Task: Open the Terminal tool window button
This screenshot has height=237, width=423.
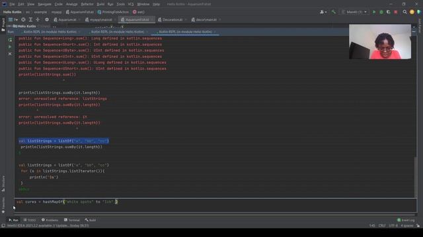Action: point(72,220)
